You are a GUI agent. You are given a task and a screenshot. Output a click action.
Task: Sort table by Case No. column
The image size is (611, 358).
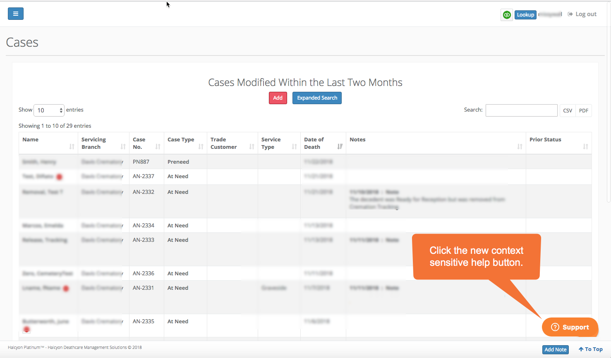[146, 143]
